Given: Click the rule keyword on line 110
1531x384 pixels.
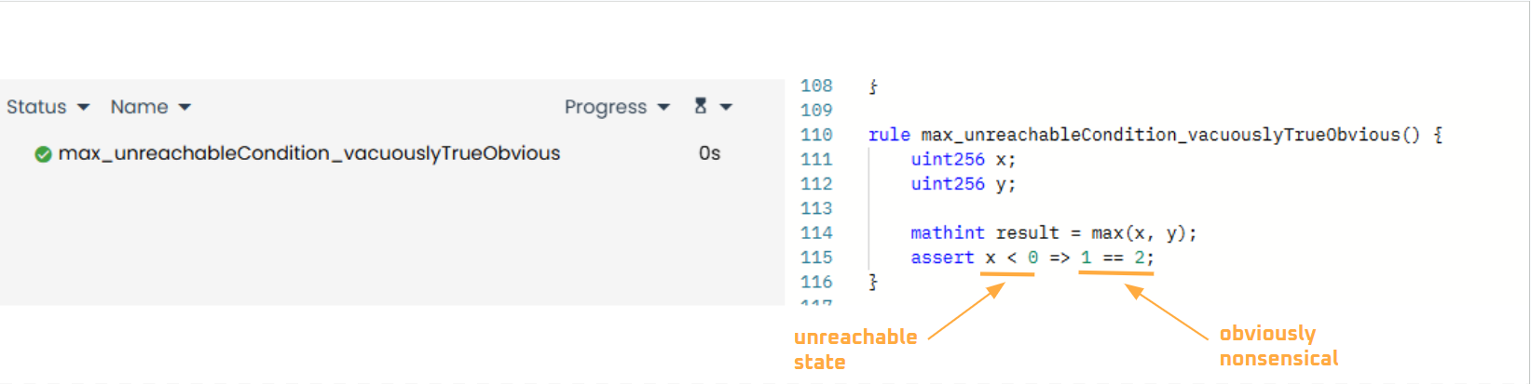Looking at the screenshot, I should click(x=889, y=135).
